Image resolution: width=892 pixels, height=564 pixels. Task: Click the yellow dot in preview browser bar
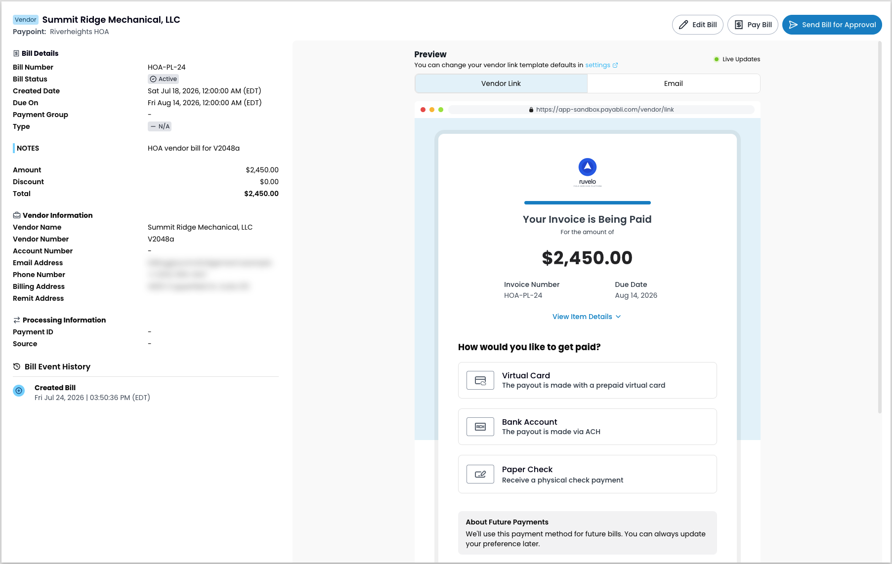click(x=432, y=110)
